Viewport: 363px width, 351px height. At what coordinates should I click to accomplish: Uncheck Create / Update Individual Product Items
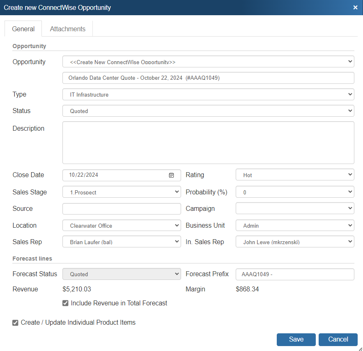pos(15,323)
